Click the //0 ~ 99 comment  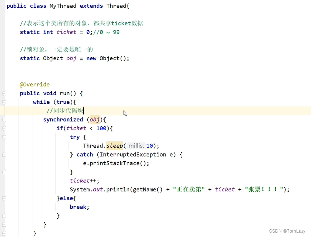point(106,32)
